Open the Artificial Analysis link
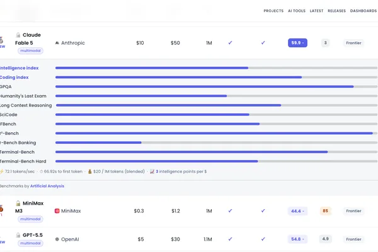 [47, 186]
